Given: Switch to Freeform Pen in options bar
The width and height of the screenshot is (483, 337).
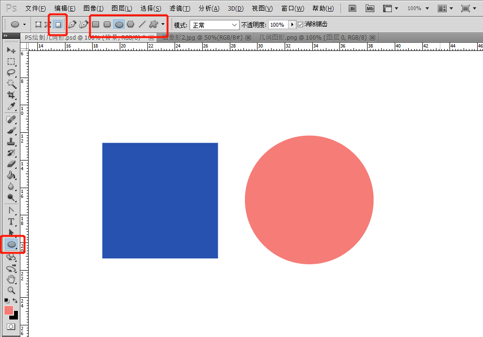Looking at the screenshot, I should pos(83,24).
